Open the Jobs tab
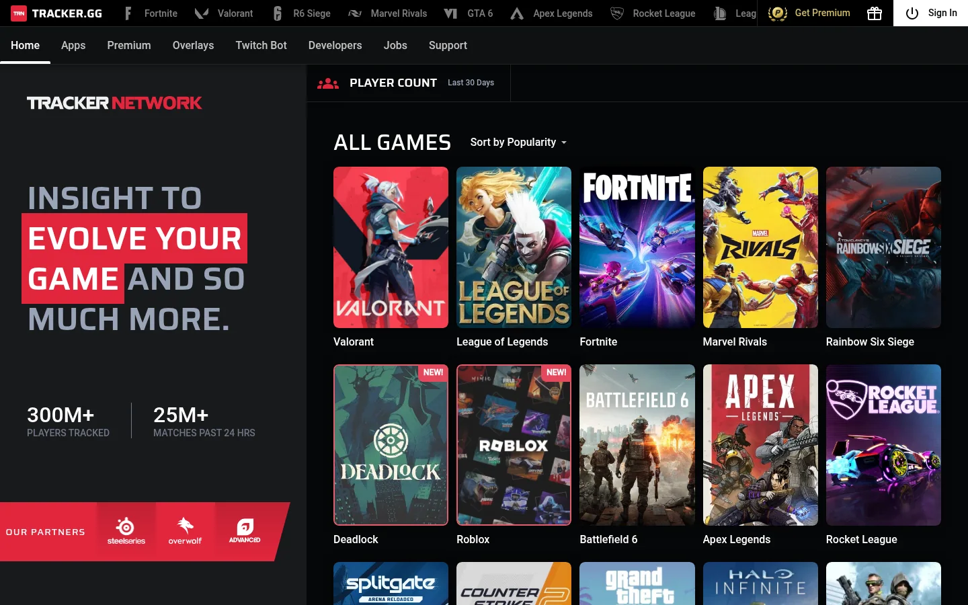968x605 pixels. (x=395, y=46)
